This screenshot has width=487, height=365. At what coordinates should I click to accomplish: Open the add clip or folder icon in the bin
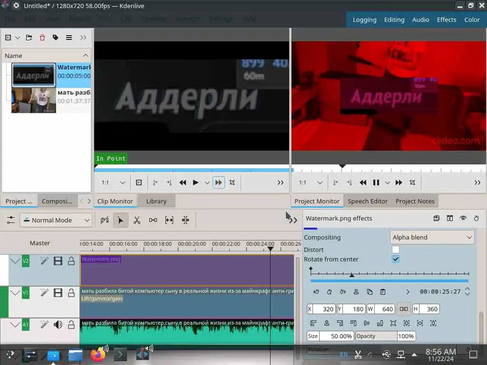pyautogui.click(x=9, y=38)
